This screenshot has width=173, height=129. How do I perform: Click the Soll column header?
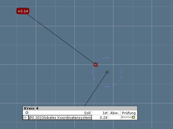(x=87, y=113)
